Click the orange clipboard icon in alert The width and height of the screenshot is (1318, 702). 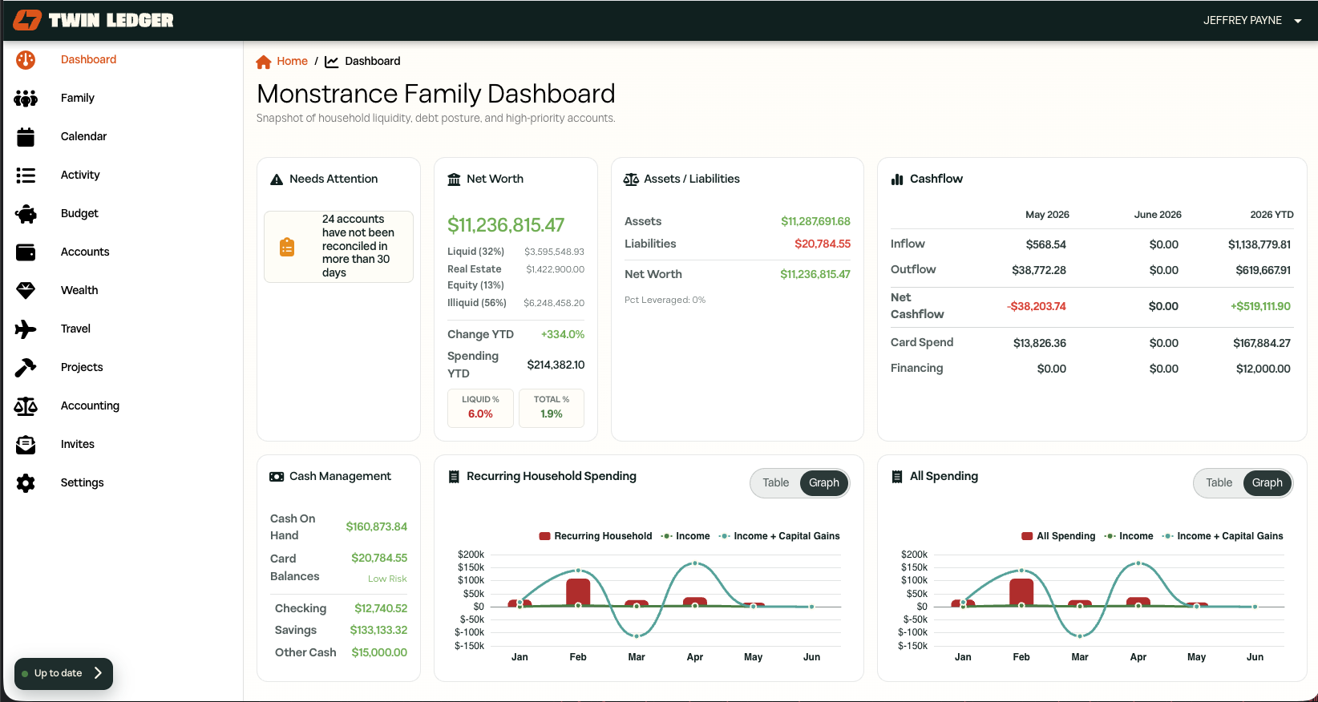click(x=287, y=247)
